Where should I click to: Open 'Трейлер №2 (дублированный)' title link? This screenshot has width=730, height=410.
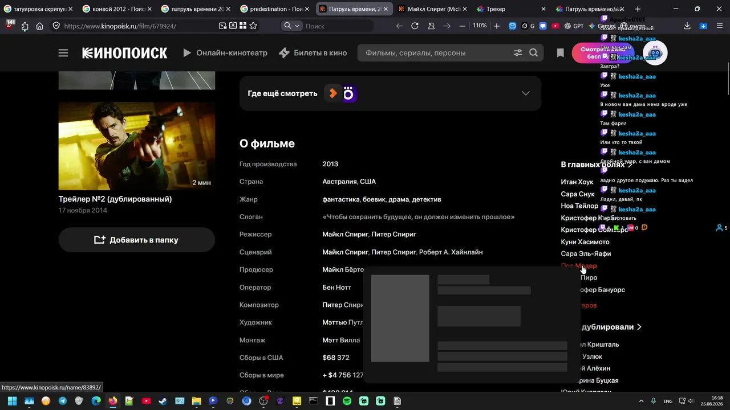115,199
